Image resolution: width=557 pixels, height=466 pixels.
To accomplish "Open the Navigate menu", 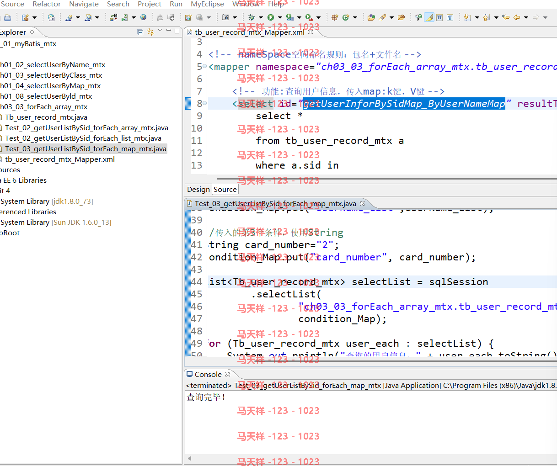I will point(84,4).
